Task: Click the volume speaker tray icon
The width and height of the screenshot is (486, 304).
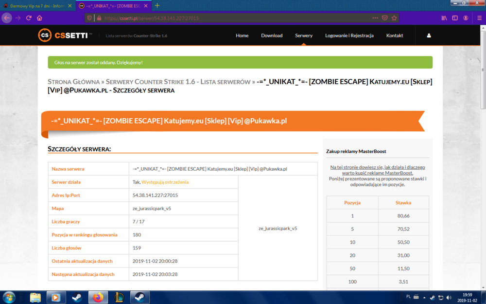Action: tap(449, 298)
